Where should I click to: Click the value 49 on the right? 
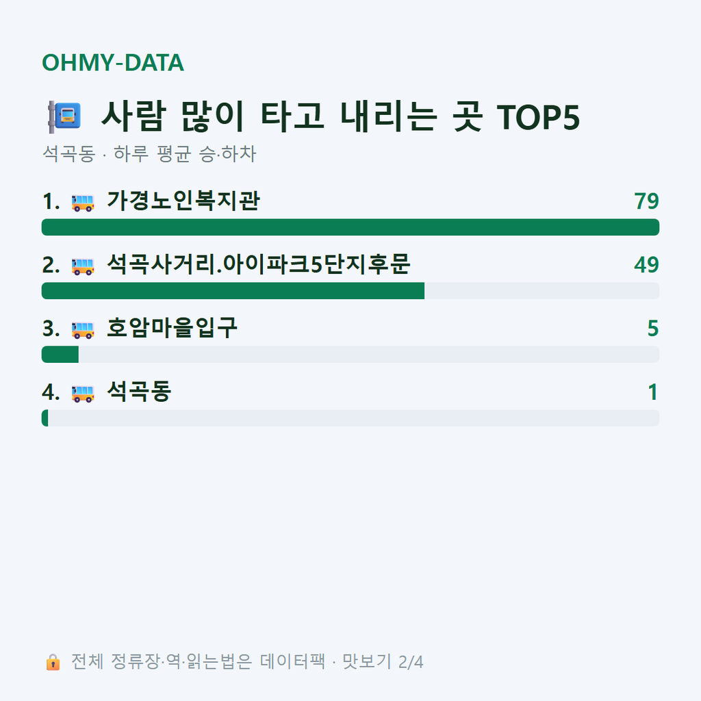pyautogui.click(x=646, y=265)
